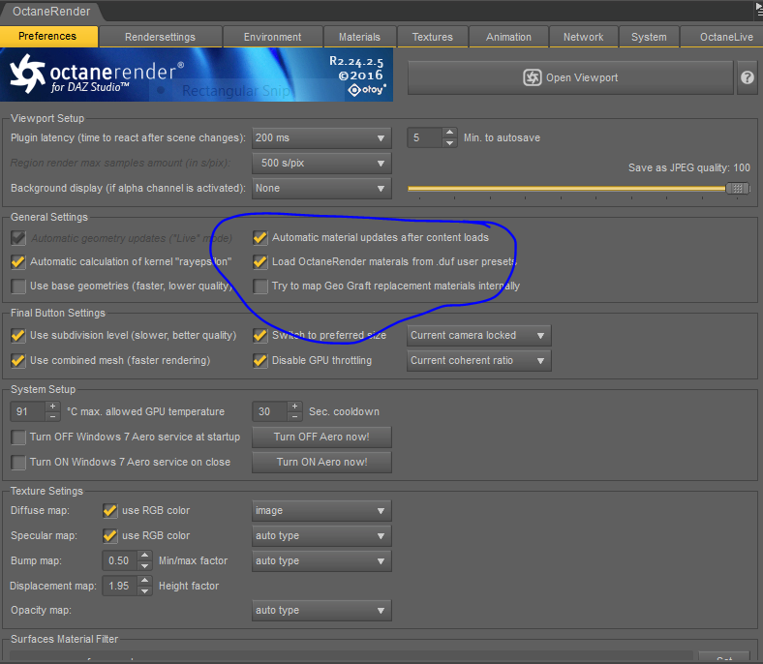
Task: Open the Current coherent ratio dropdown
Action: click(479, 361)
